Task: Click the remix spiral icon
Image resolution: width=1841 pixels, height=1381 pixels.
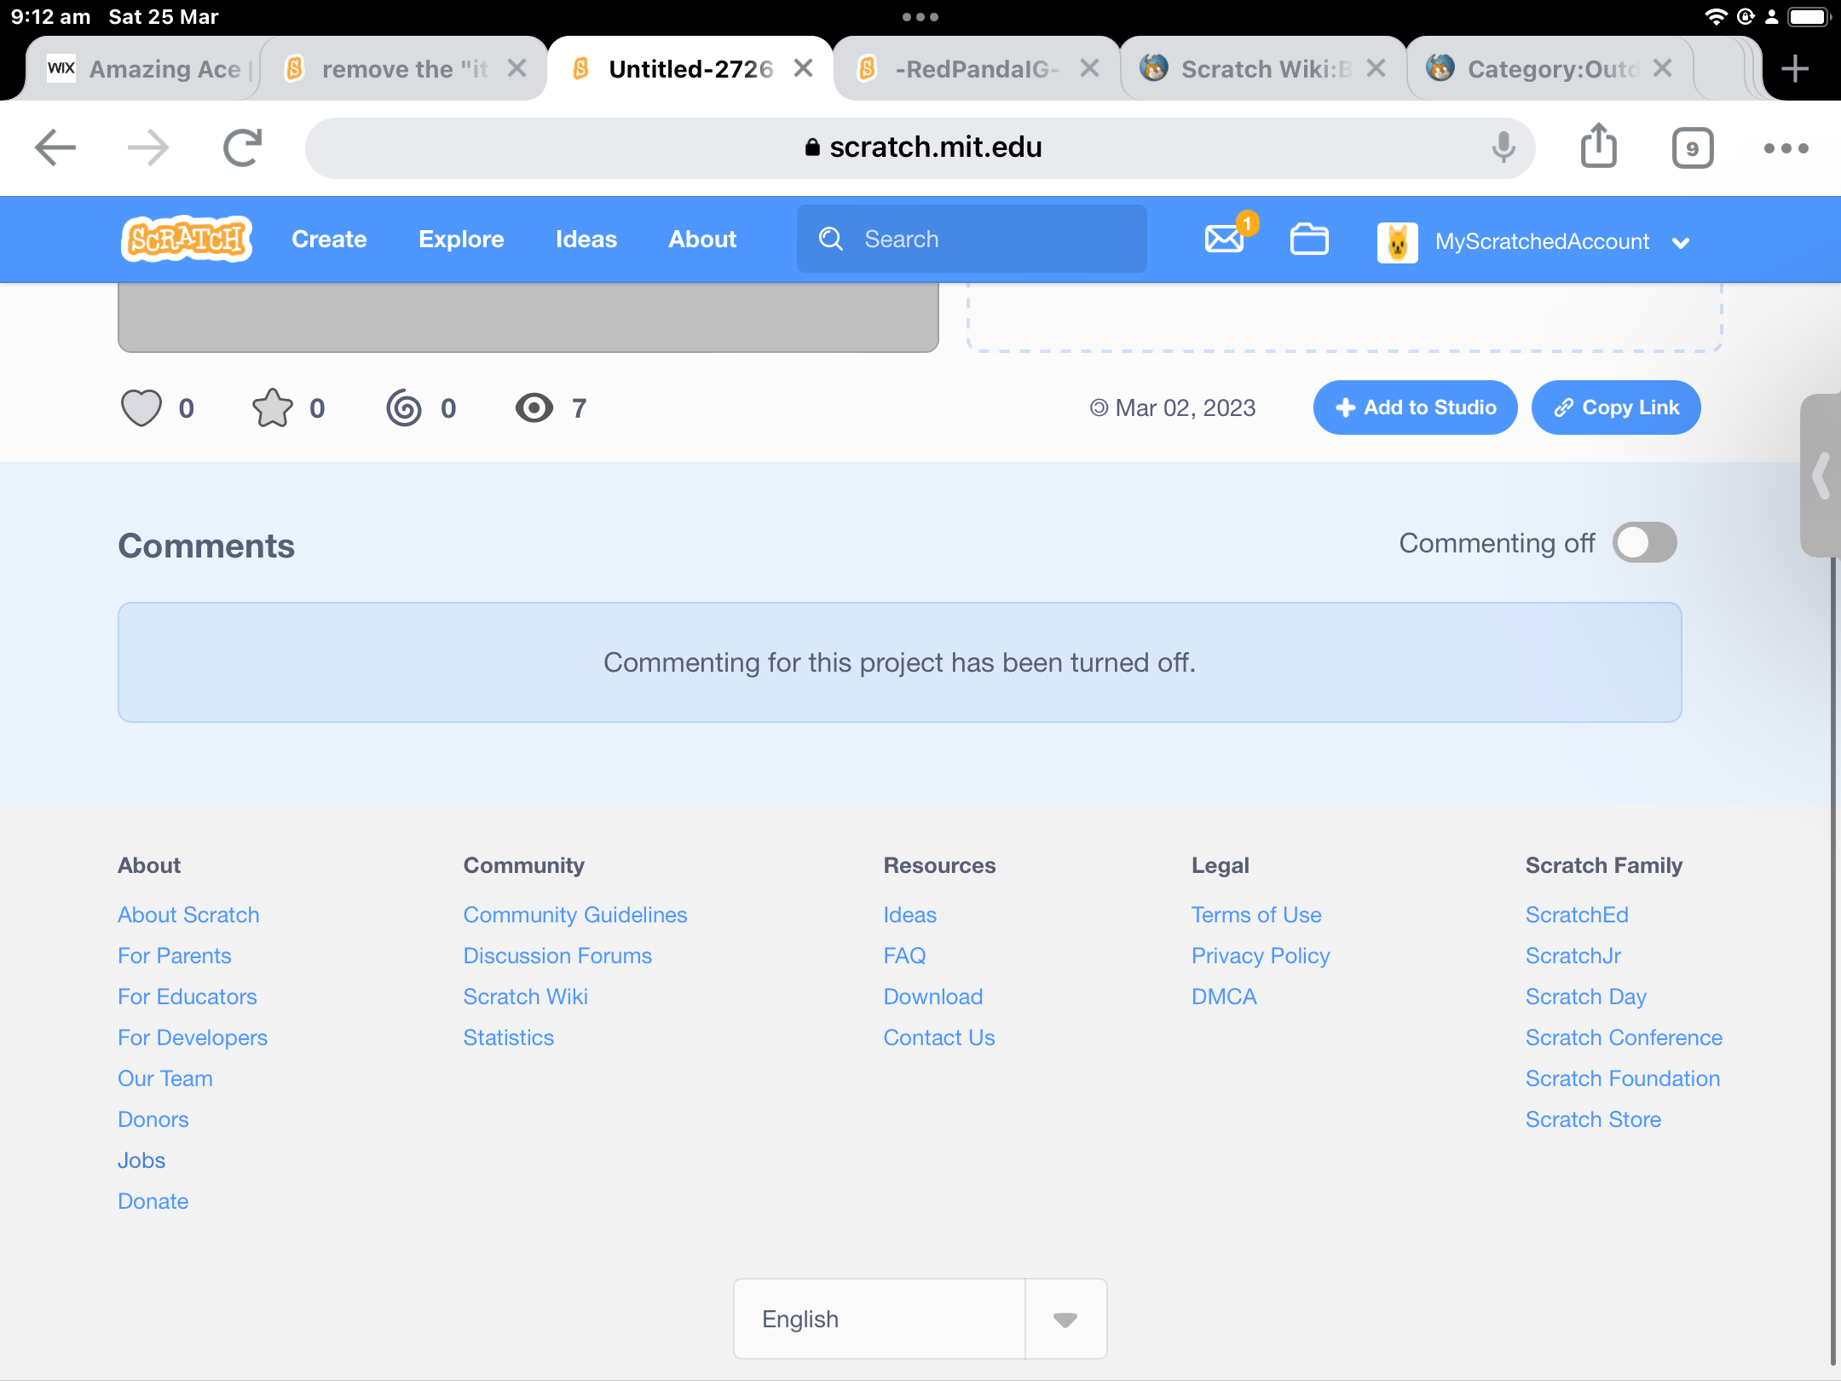Action: coord(403,407)
